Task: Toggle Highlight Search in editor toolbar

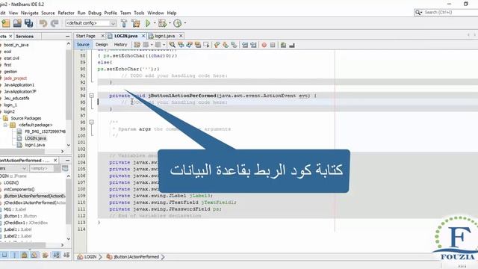Action: pos(198,45)
